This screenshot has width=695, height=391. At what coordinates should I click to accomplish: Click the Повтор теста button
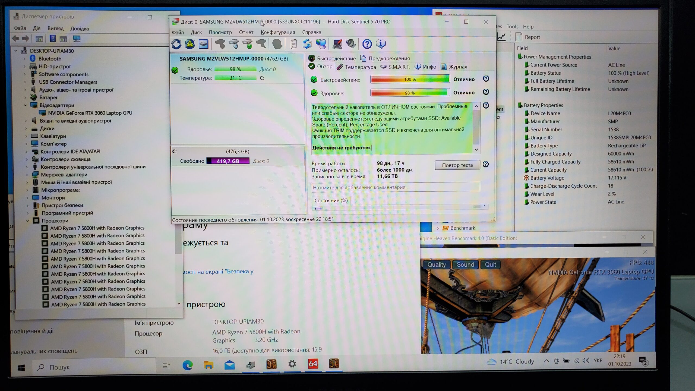[x=457, y=165]
